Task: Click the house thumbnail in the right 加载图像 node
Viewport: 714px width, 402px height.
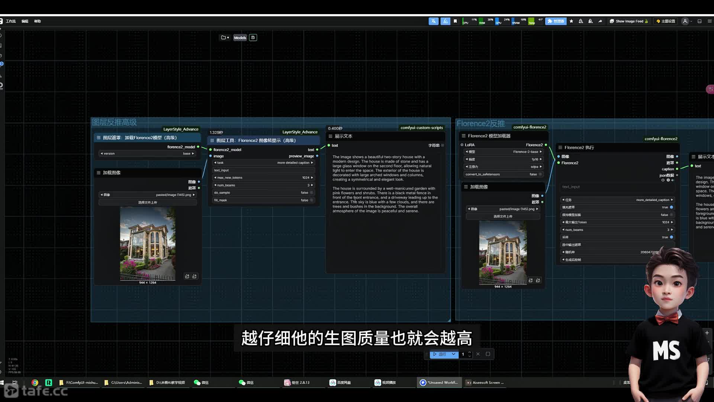Action: 503,252
